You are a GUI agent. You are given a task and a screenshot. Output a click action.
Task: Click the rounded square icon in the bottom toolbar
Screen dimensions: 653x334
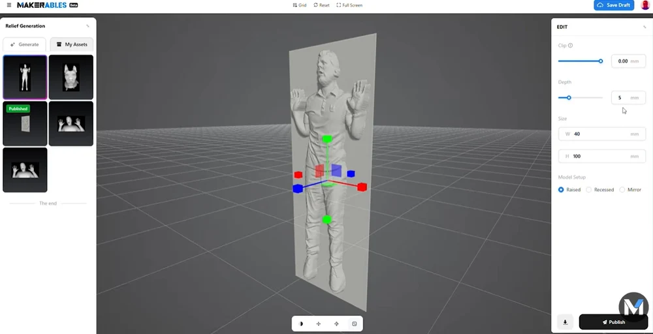click(355, 324)
